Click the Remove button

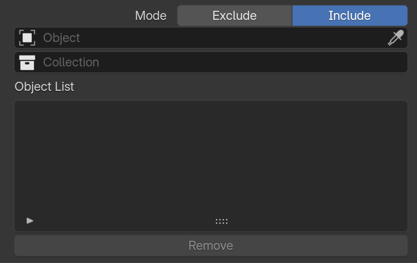(x=211, y=246)
